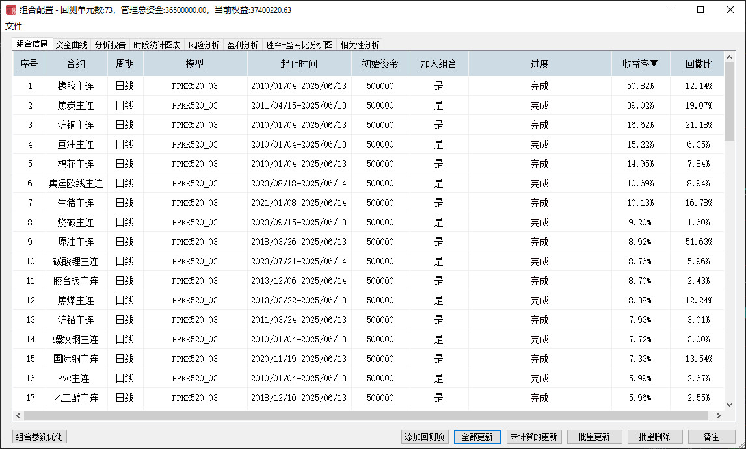Image resolution: width=746 pixels, height=449 pixels.
Task: Click the 未计算的更新 button
Action: 533,437
